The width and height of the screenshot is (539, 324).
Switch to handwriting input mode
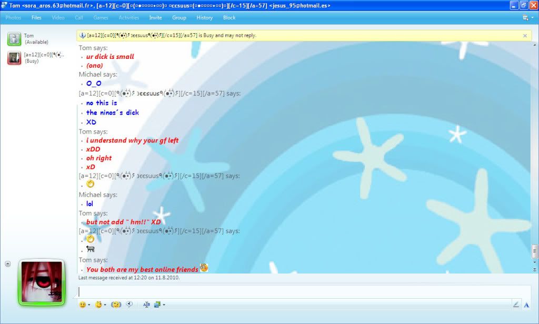(x=516, y=304)
